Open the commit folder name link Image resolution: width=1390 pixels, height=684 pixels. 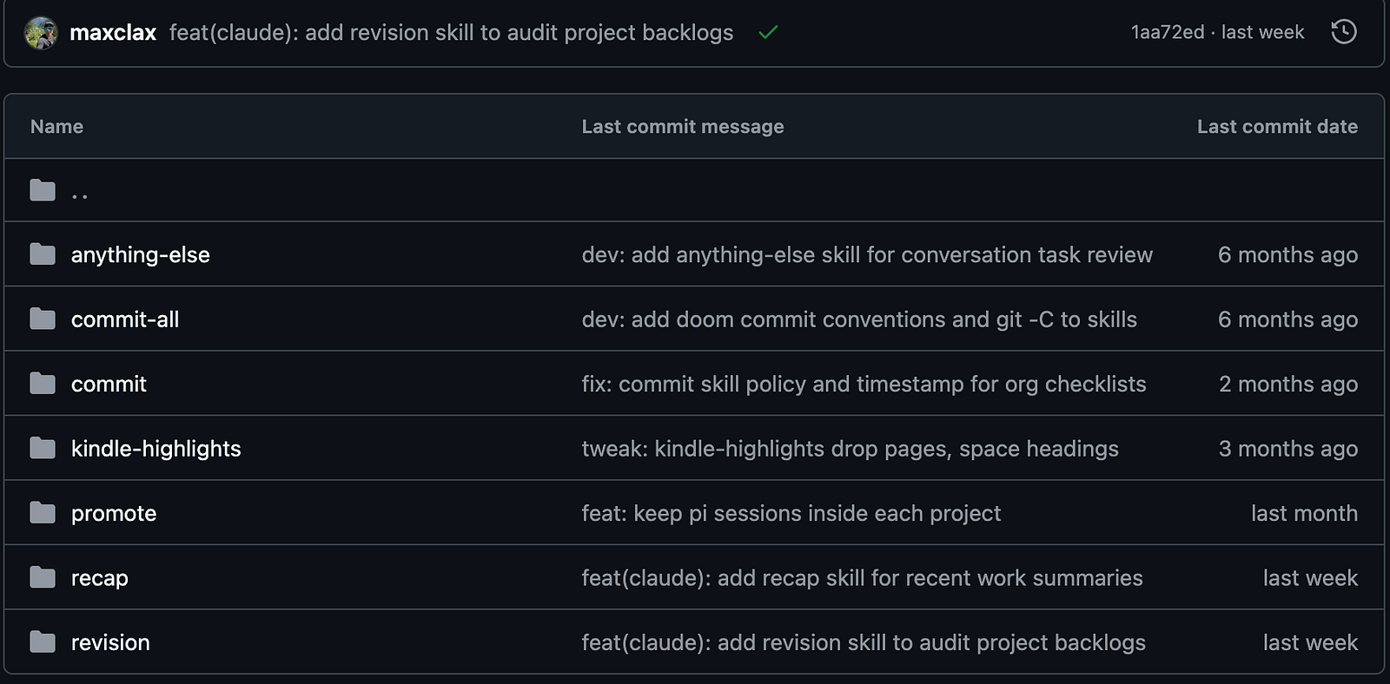[109, 384]
